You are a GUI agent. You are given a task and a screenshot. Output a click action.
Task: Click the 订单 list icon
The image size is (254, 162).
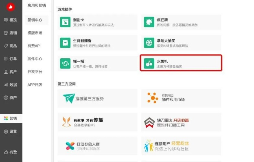pos(6,59)
